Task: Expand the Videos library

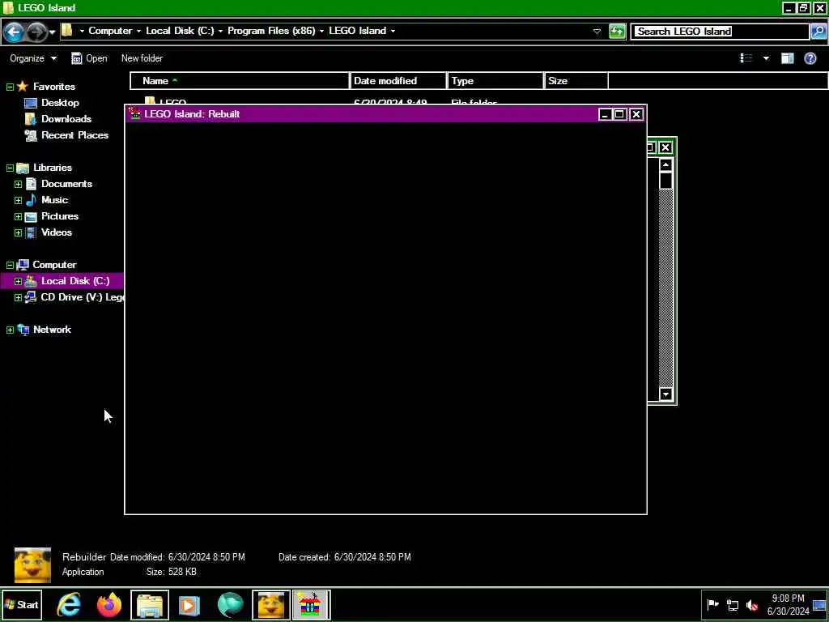Action: (x=18, y=232)
